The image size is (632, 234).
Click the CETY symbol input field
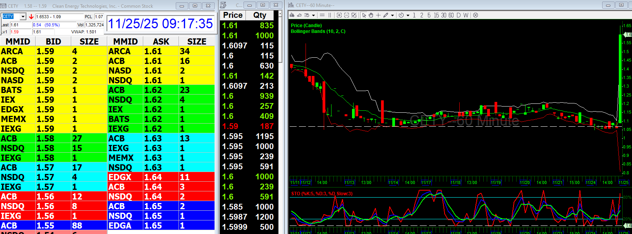point(10,17)
